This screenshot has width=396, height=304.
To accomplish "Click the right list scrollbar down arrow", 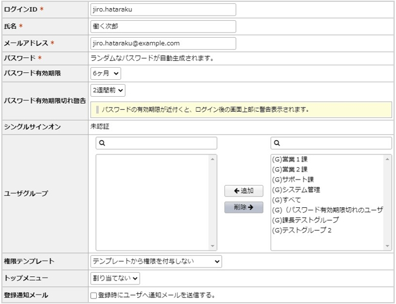I will pyautogui.click(x=387, y=246).
